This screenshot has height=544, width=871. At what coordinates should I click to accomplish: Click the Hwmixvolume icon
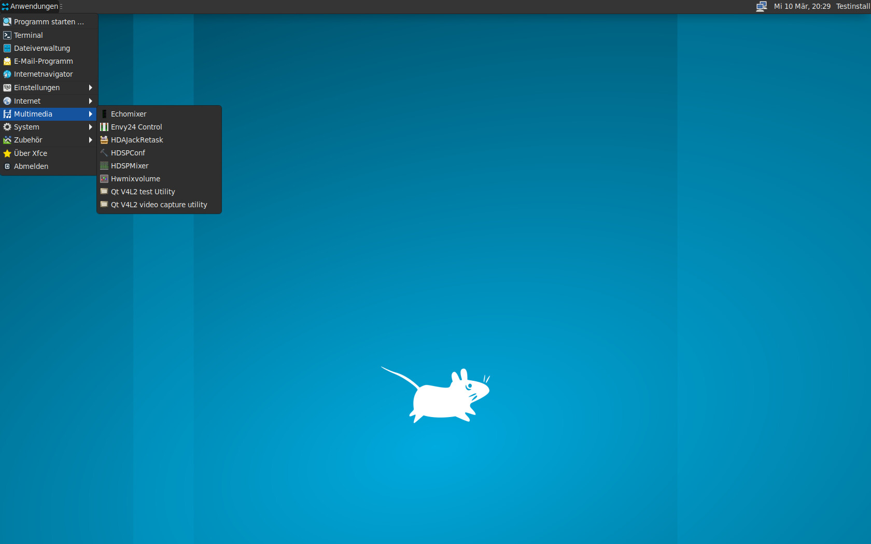point(104,179)
